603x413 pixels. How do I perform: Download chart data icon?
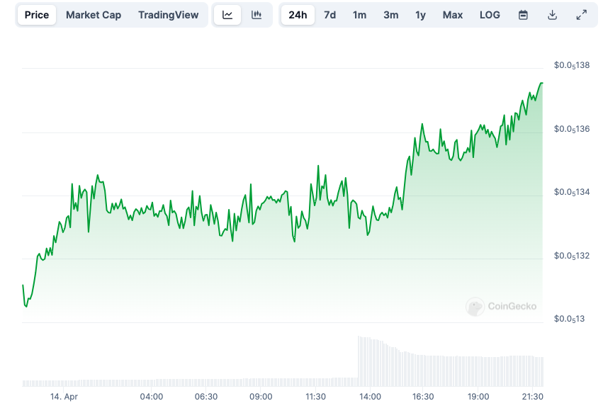pos(553,15)
